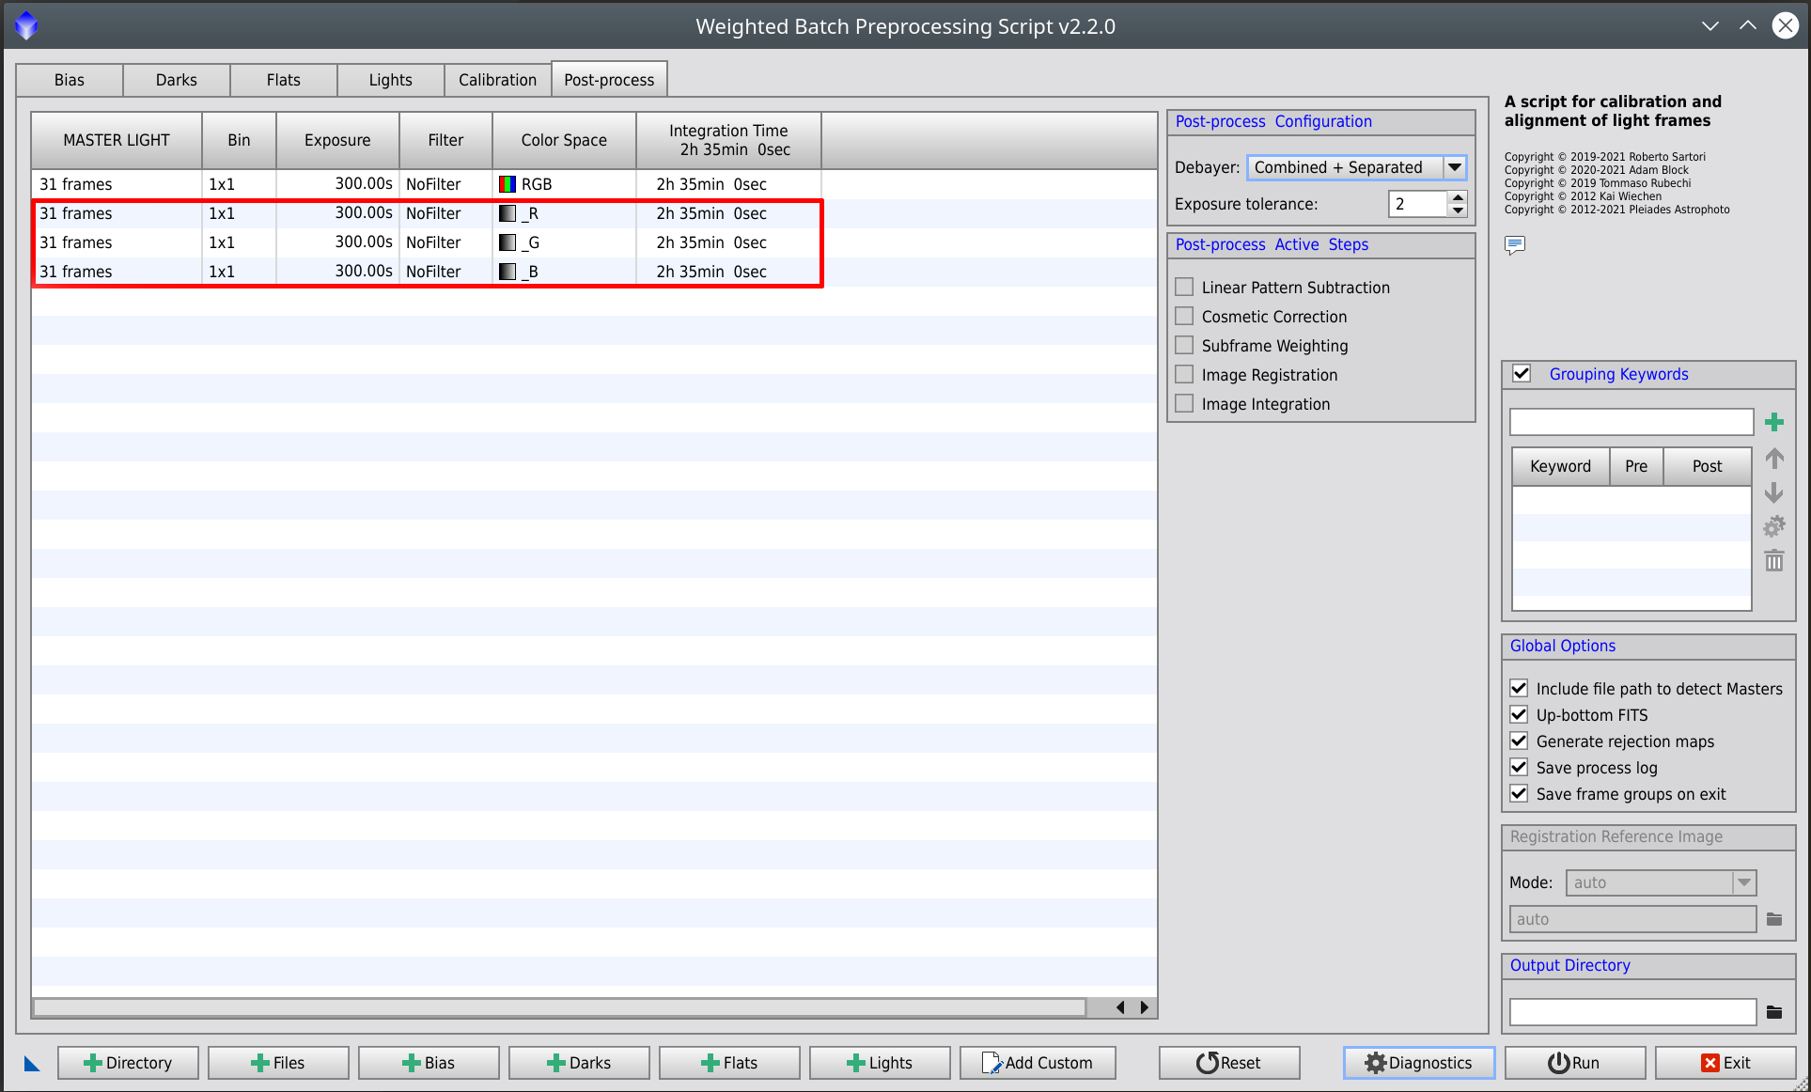Image resolution: width=1811 pixels, height=1092 pixels.
Task: Browse for registration reference image folder icon
Action: (x=1774, y=919)
